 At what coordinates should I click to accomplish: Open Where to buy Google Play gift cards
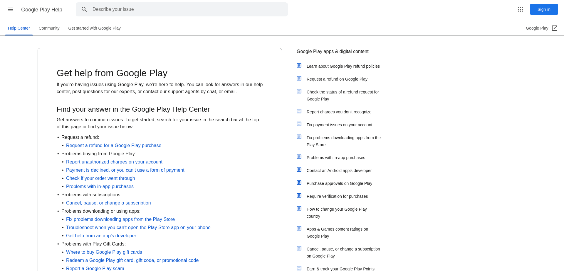point(104,252)
